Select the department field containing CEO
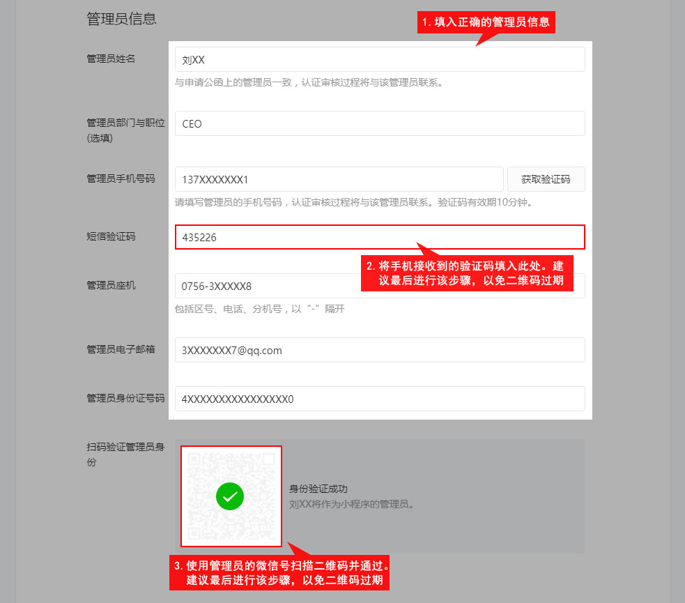 pos(380,123)
